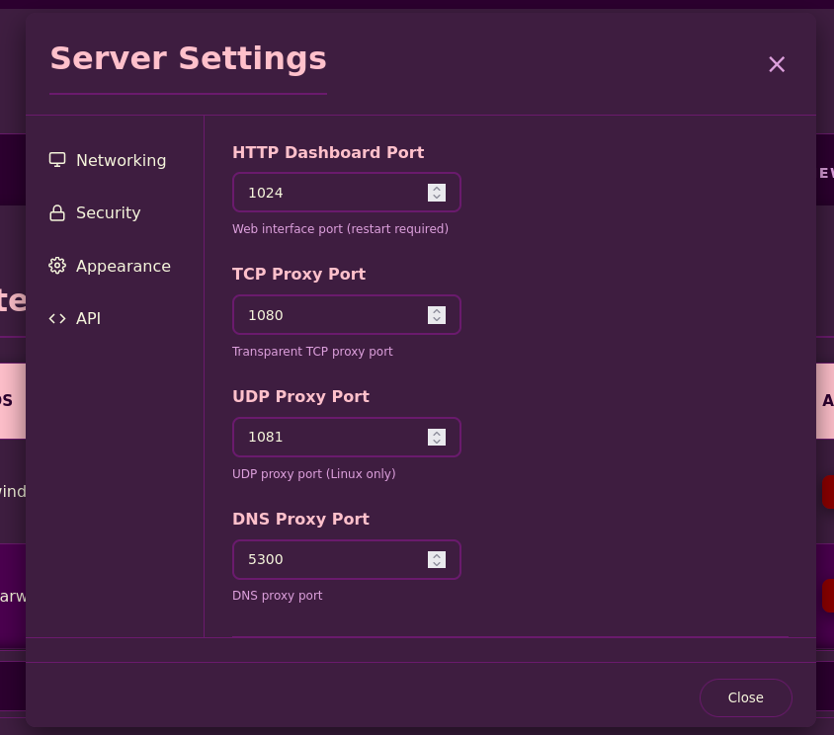
Task: Lower the DNS Proxy Port value
Action: pyautogui.click(x=437, y=564)
